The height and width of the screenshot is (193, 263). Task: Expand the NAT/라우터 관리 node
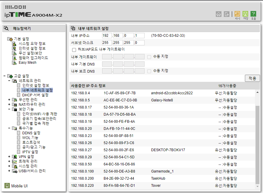pyautogui.click(x=9, y=104)
